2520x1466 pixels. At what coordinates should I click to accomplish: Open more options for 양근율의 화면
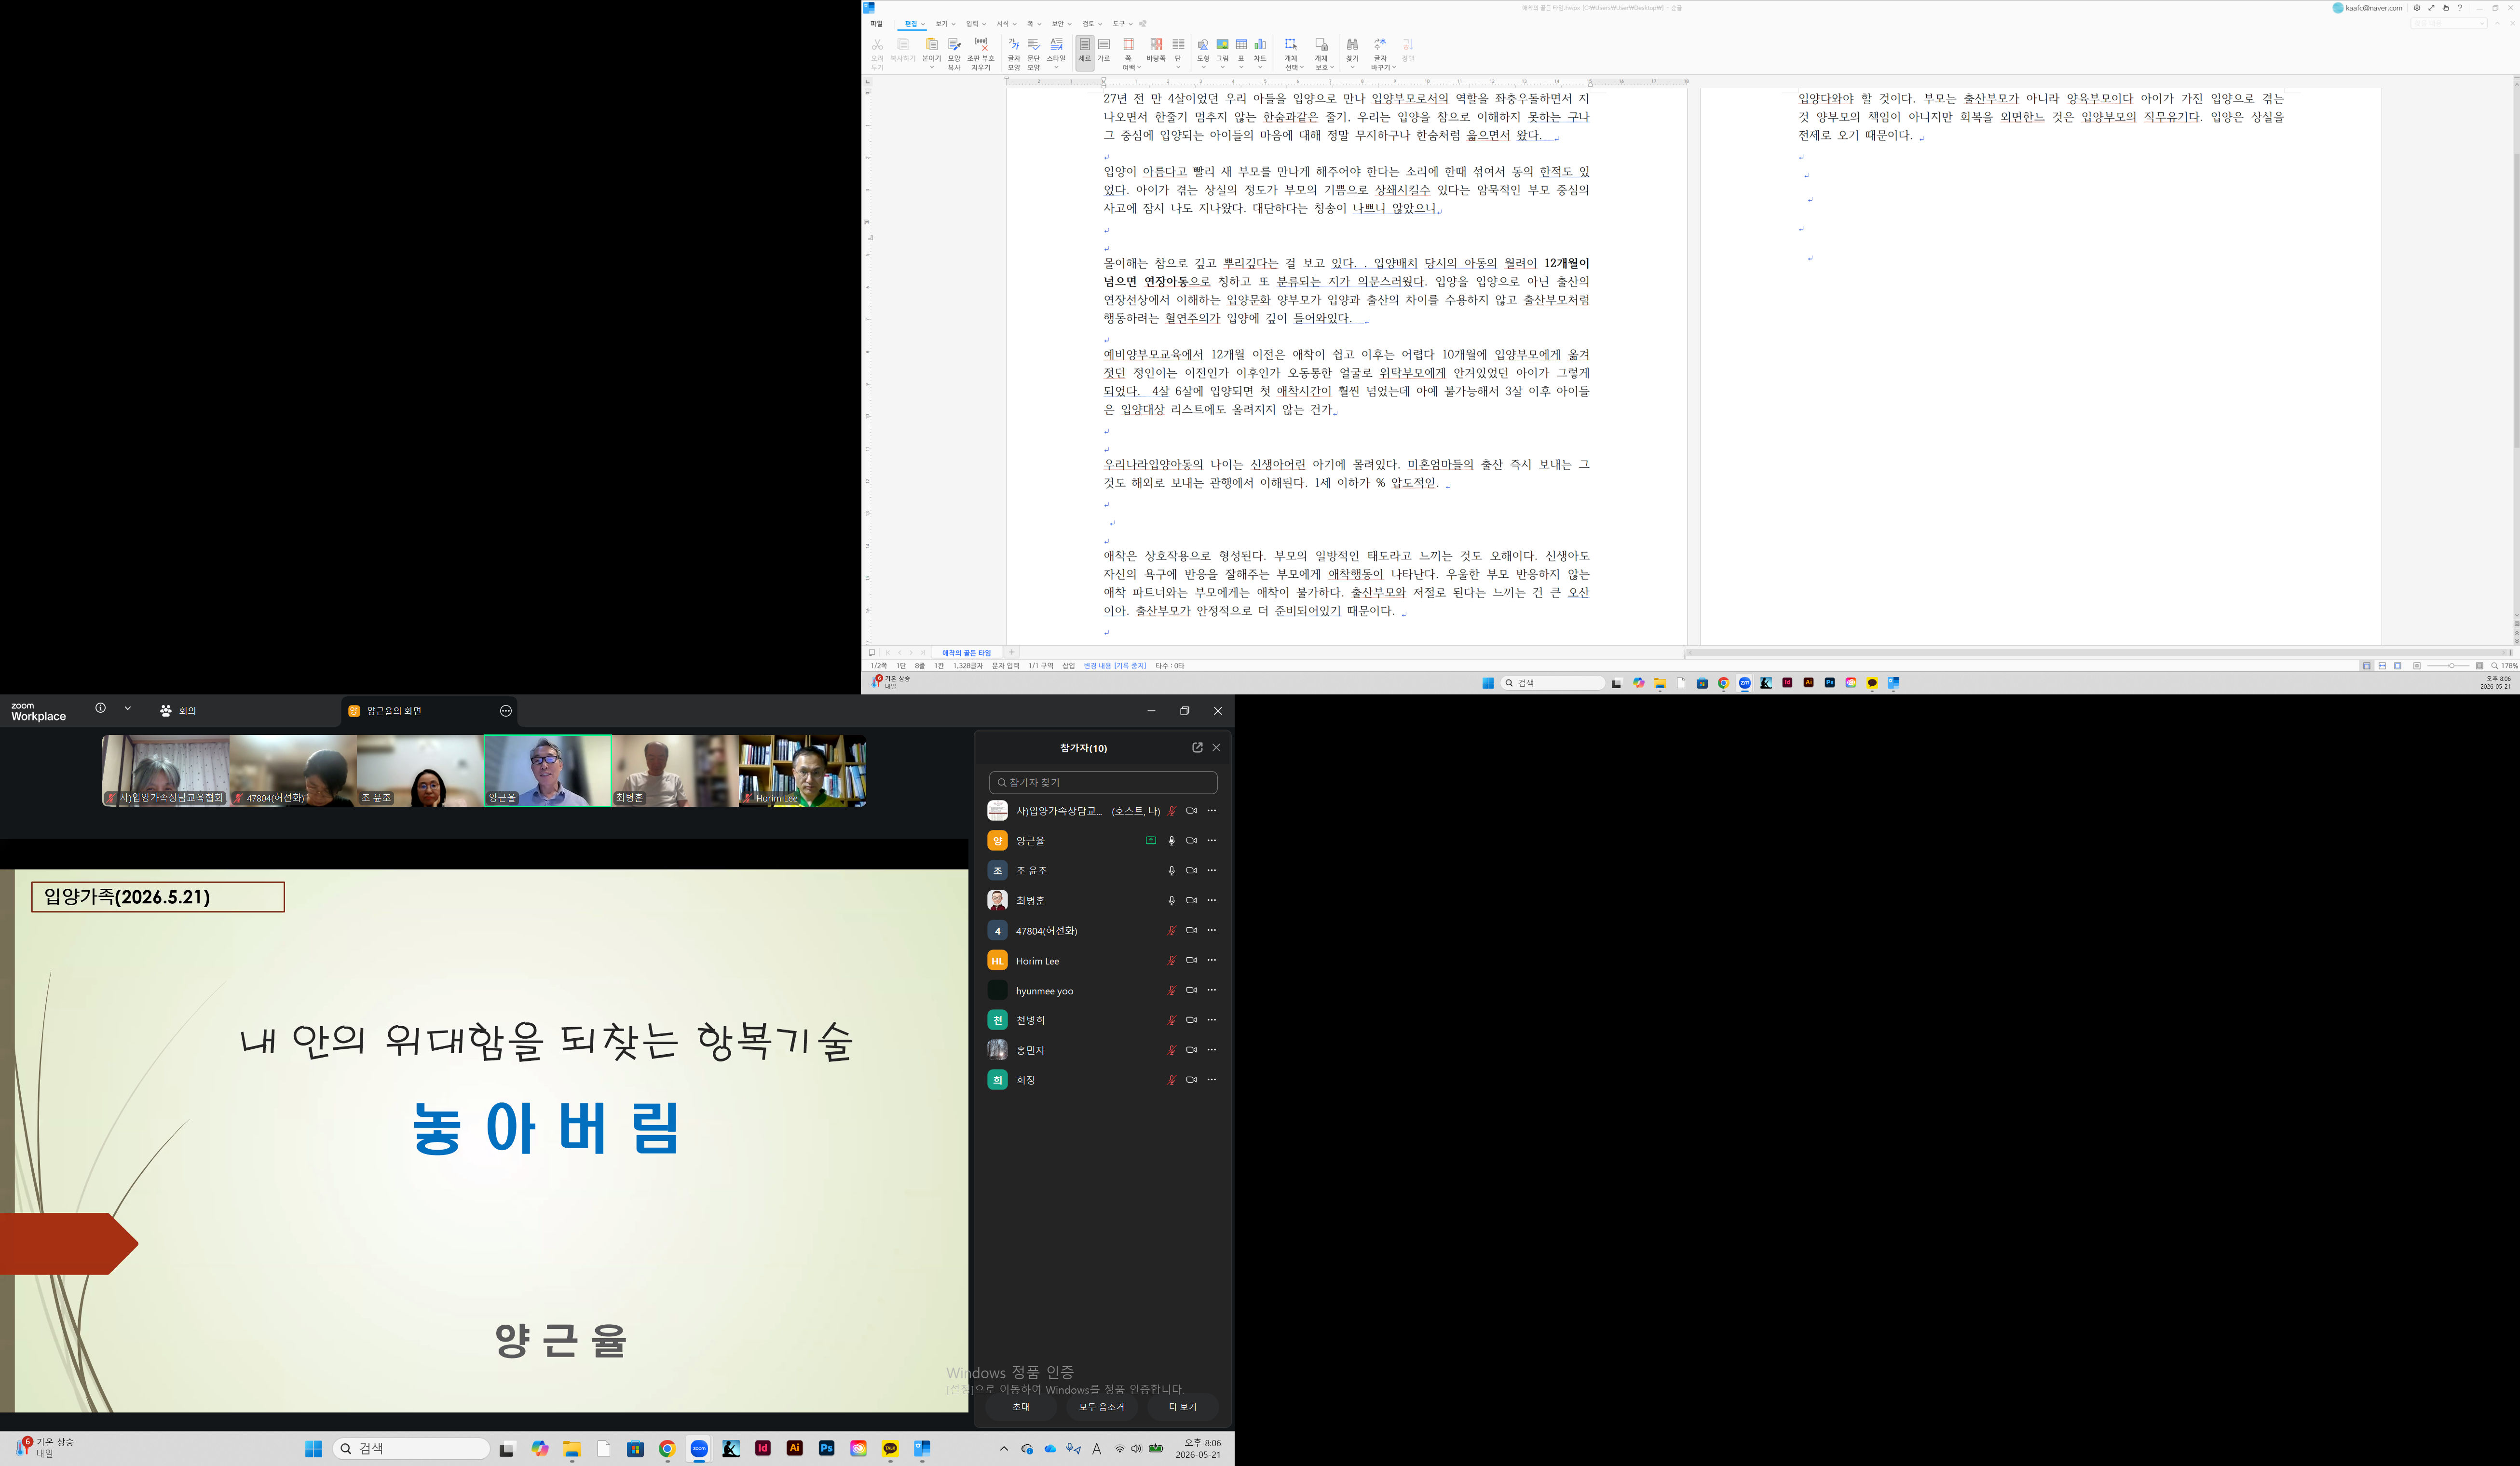pos(506,711)
